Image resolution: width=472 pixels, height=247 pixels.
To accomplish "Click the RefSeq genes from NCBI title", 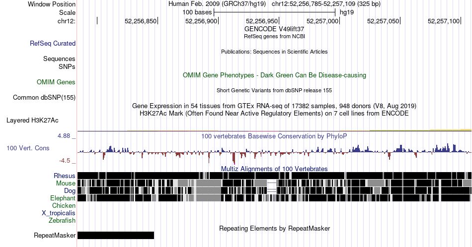I will 274,36.
